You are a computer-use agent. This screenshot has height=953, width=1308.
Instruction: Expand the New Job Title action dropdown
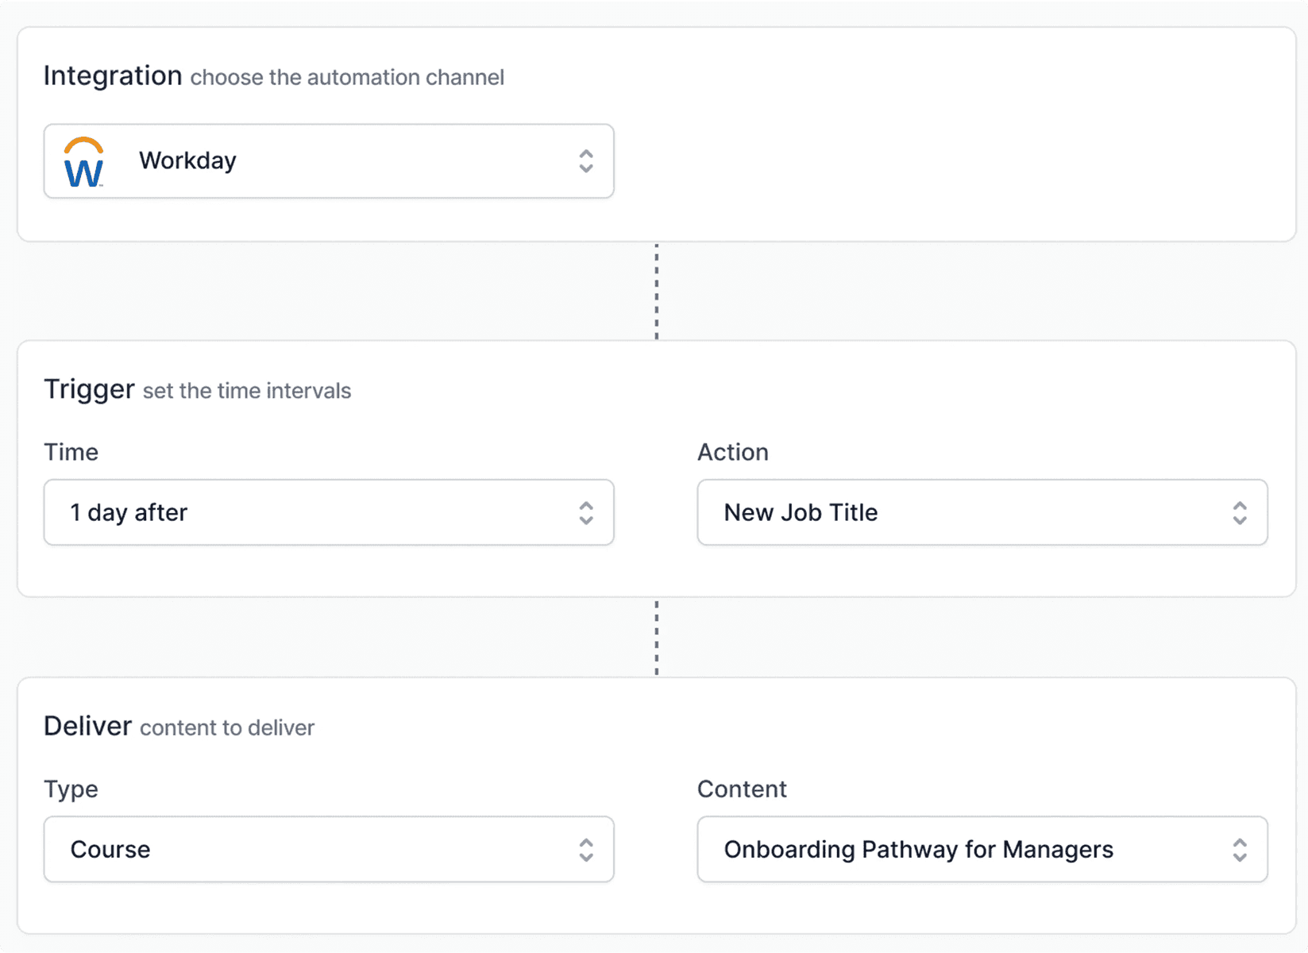pos(982,513)
